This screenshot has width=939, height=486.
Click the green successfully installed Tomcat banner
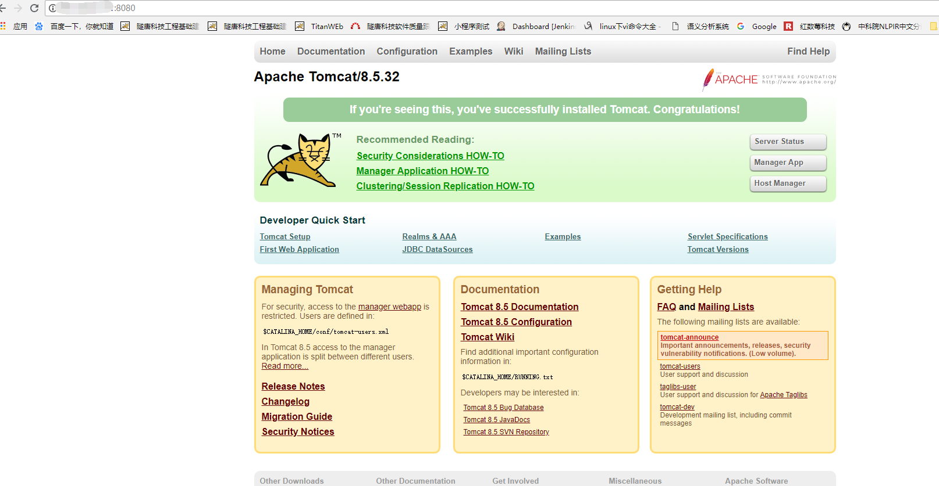[545, 110]
